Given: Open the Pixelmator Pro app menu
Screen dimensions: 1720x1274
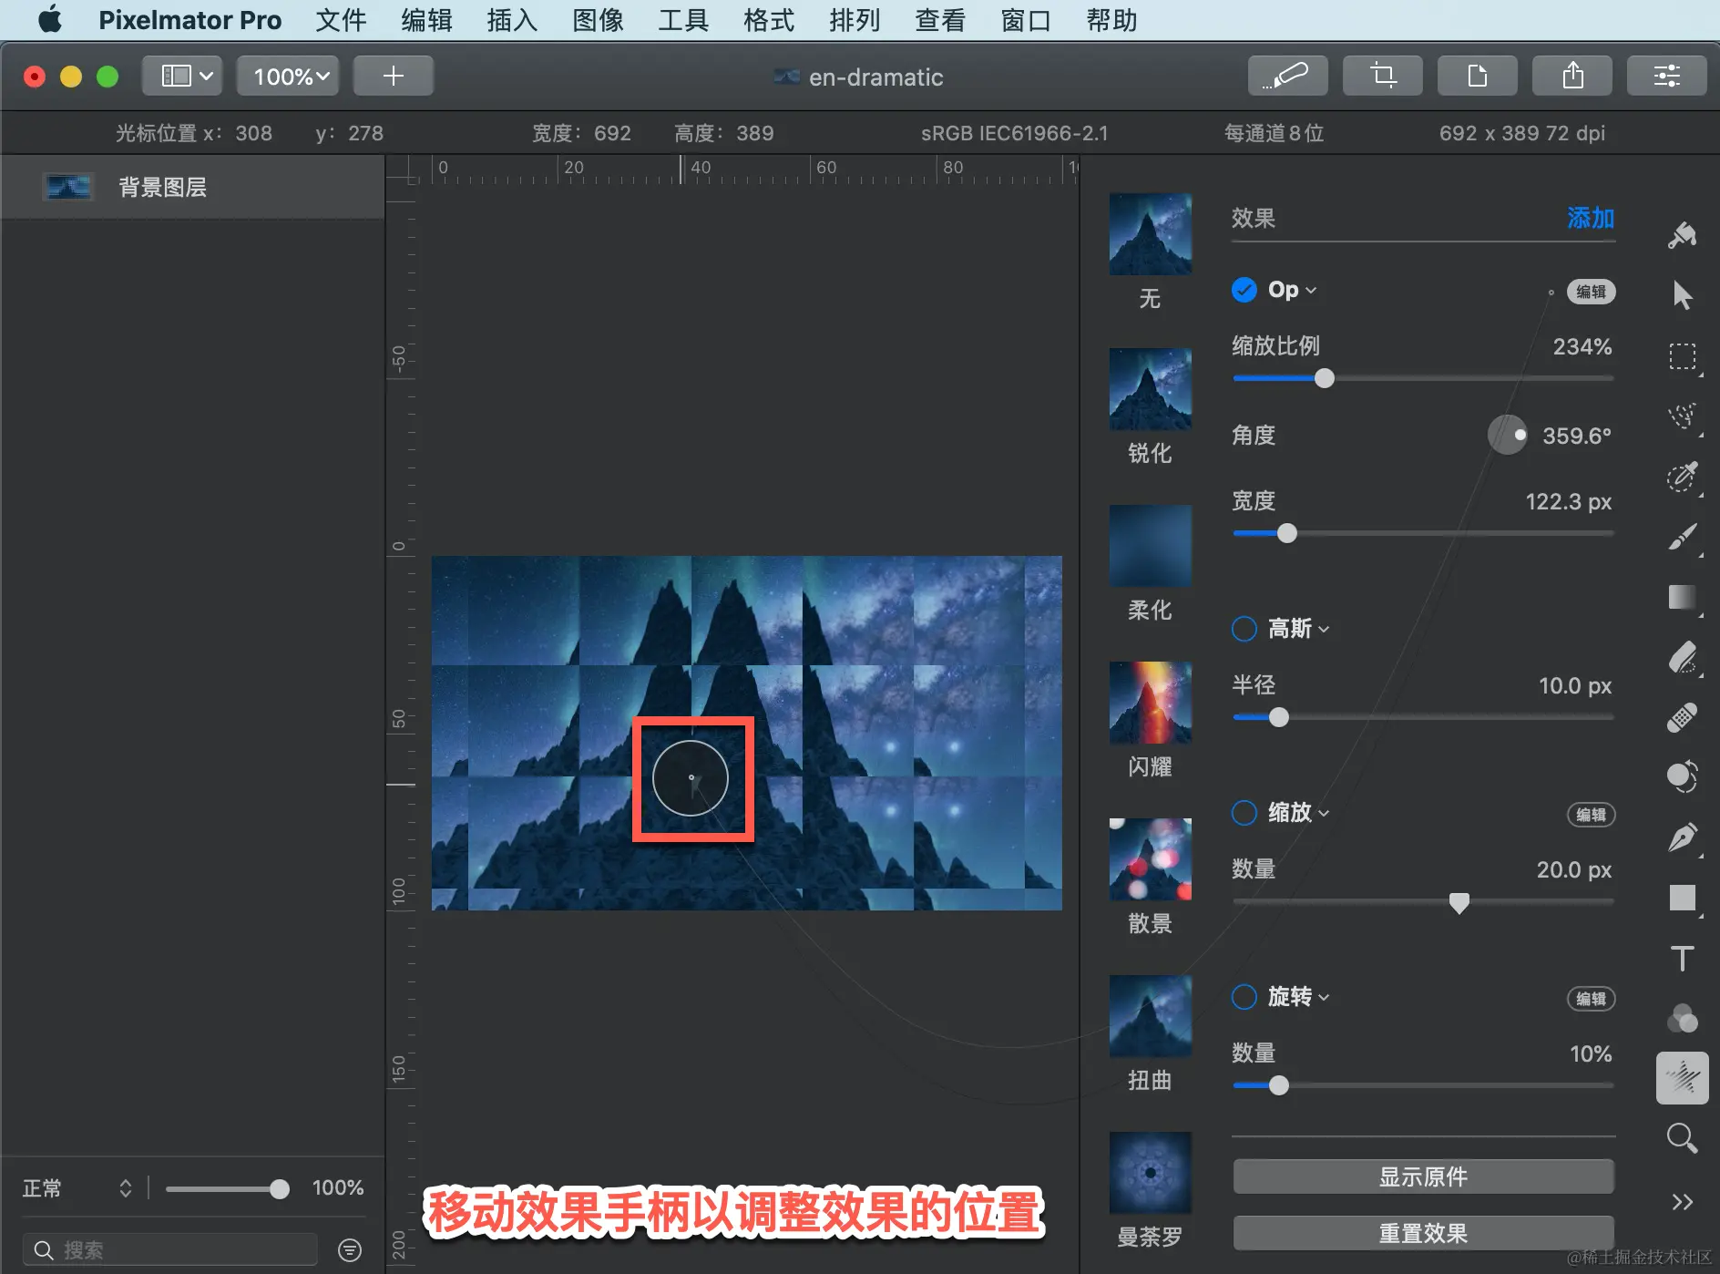Looking at the screenshot, I should click(189, 20).
